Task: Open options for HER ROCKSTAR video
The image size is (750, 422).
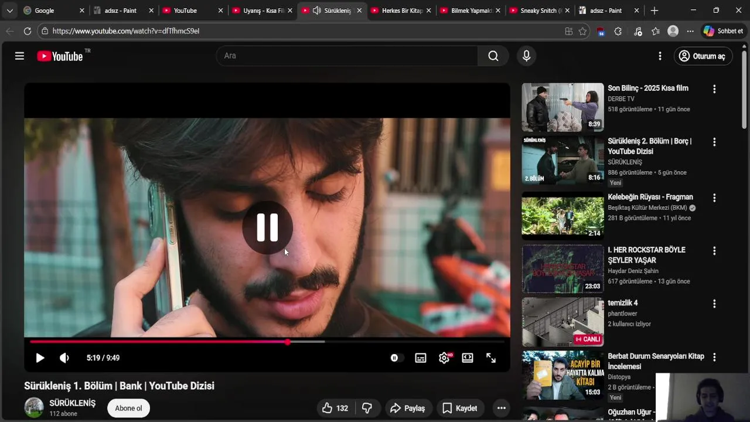Action: [x=714, y=251]
